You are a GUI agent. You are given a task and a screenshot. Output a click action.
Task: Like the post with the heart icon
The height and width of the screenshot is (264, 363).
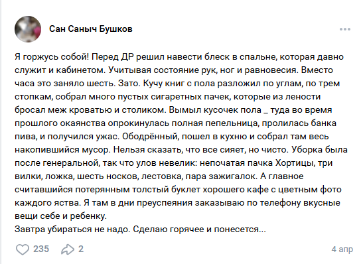tap(22, 249)
